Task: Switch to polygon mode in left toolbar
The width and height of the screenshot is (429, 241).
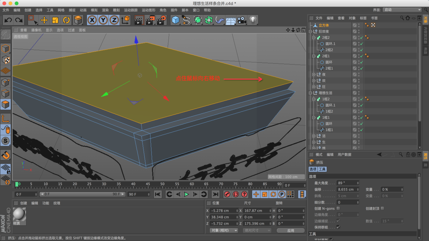Action: point(6,104)
